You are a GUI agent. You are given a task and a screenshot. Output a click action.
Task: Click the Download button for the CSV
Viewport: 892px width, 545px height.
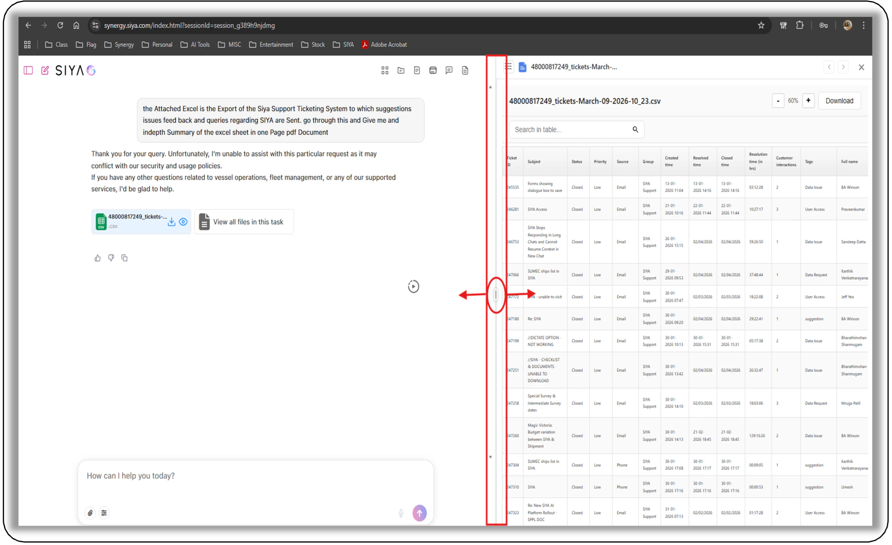tap(840, 101)
